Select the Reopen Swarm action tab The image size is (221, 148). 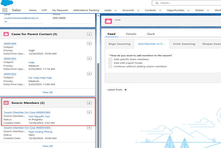click(212, 44)
